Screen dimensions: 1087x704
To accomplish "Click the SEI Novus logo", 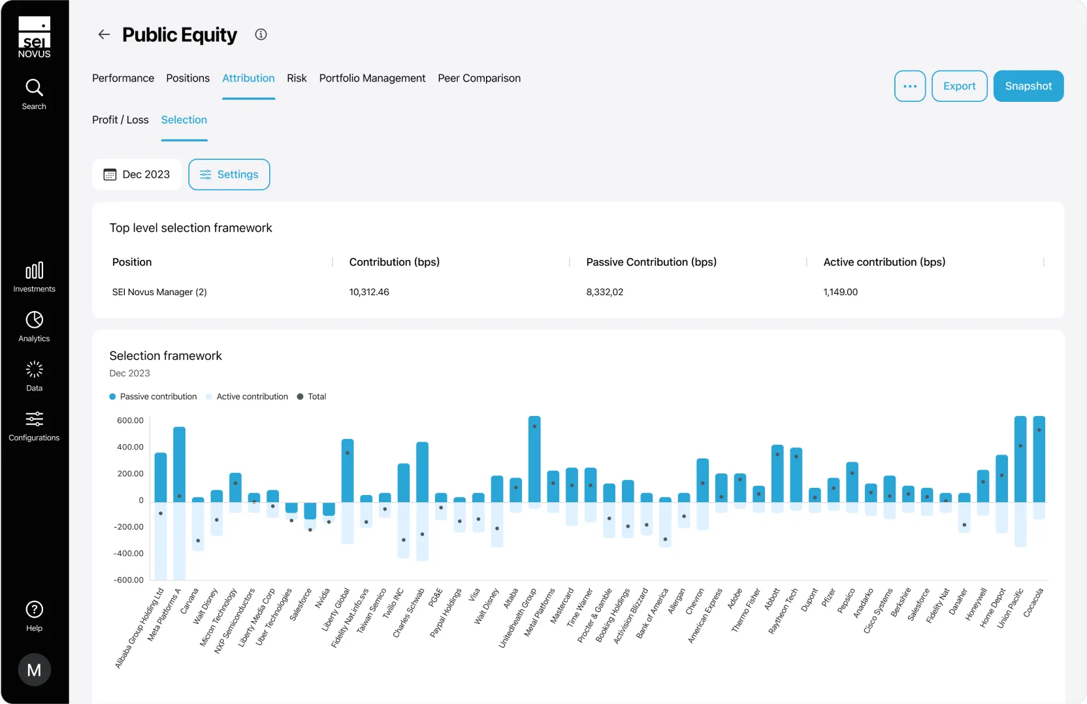I will 35,37.
